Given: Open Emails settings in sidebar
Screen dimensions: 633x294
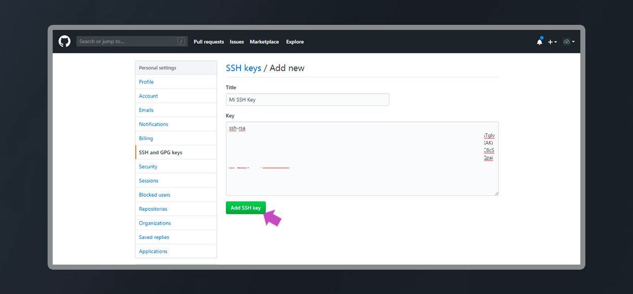Looking at the screenshot, I should [x=176, y=110].
